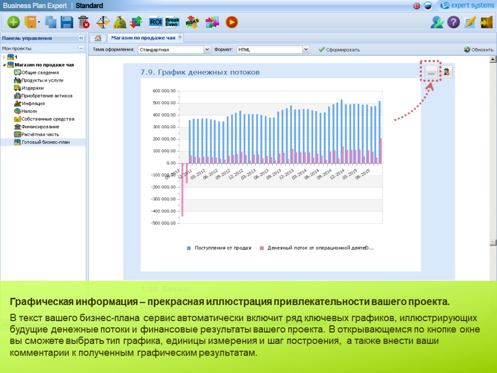Click the pink and green scenario arrows icon
The height and width of the screenshot is (373, 497).
click(x=212, y=22)
